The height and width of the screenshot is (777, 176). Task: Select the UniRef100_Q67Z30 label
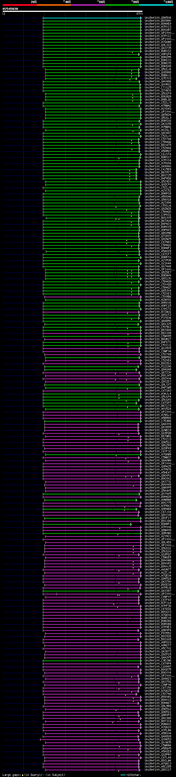coord(158,373)
